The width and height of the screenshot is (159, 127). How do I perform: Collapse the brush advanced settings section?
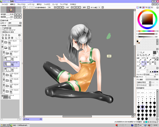tap(137, 88)
